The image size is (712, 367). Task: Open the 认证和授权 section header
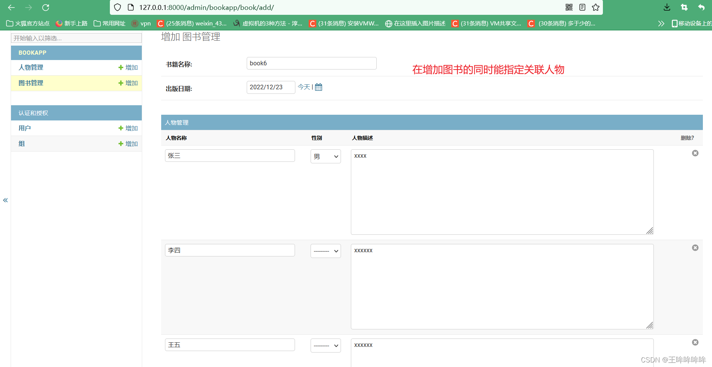pos(33,113)
